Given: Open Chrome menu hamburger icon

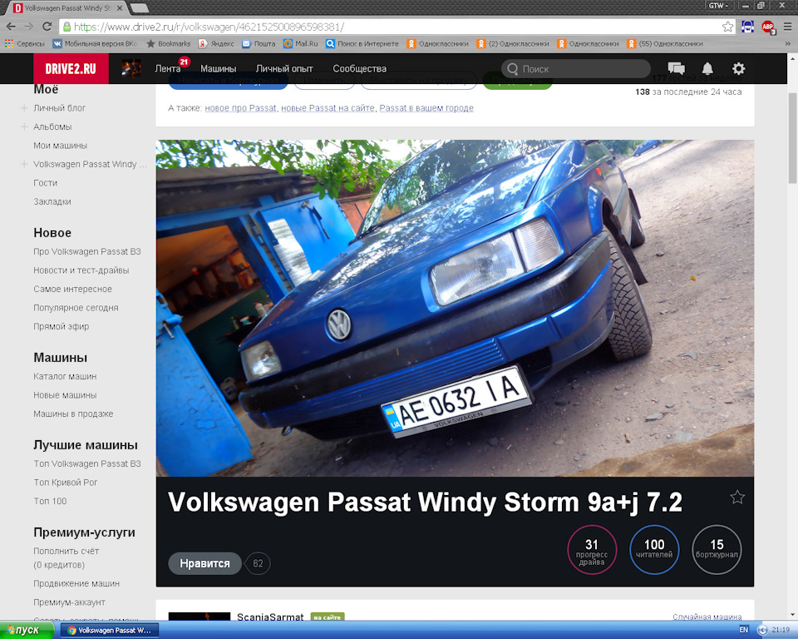Looking at the screenshot, I should pos(787,27).
